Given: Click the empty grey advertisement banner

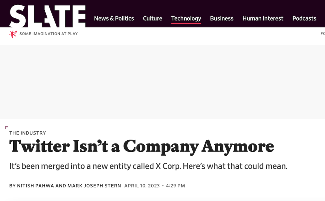Looking at the screenshot, I should (x=162, y=82).
